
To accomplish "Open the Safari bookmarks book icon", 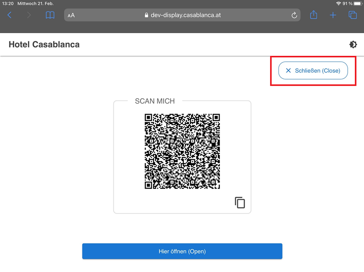I will [50, 15].
